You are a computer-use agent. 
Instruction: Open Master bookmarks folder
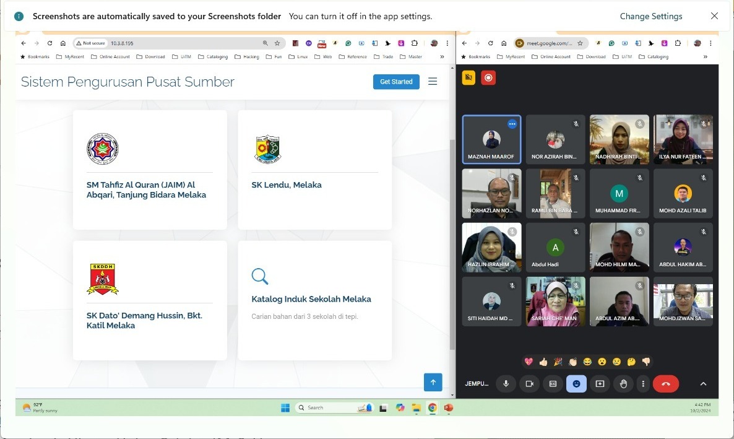click(x=411, y=57)
